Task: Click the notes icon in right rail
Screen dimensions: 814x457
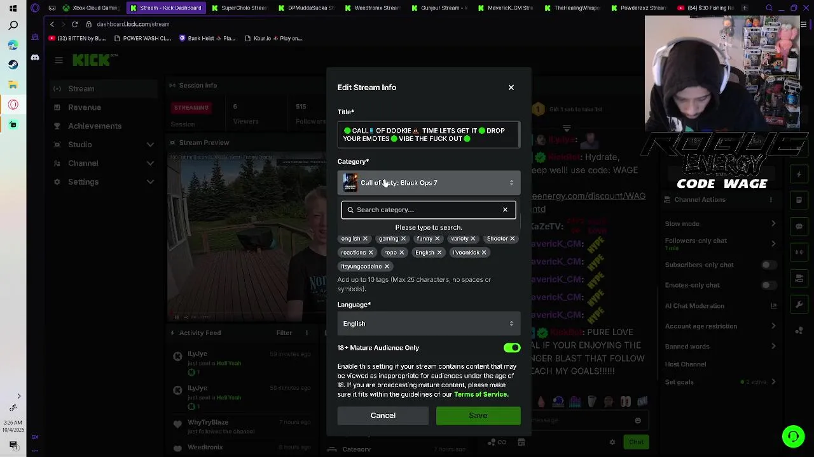Action: tap(799, 201)
